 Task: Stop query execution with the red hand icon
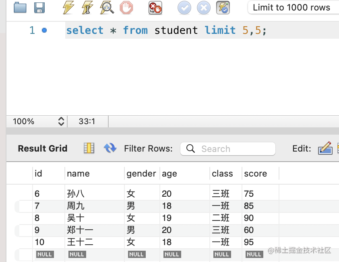[126, 8]
